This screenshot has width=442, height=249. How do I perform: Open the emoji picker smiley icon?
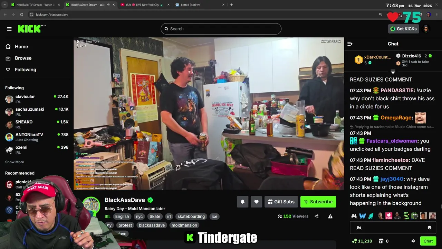430,228
